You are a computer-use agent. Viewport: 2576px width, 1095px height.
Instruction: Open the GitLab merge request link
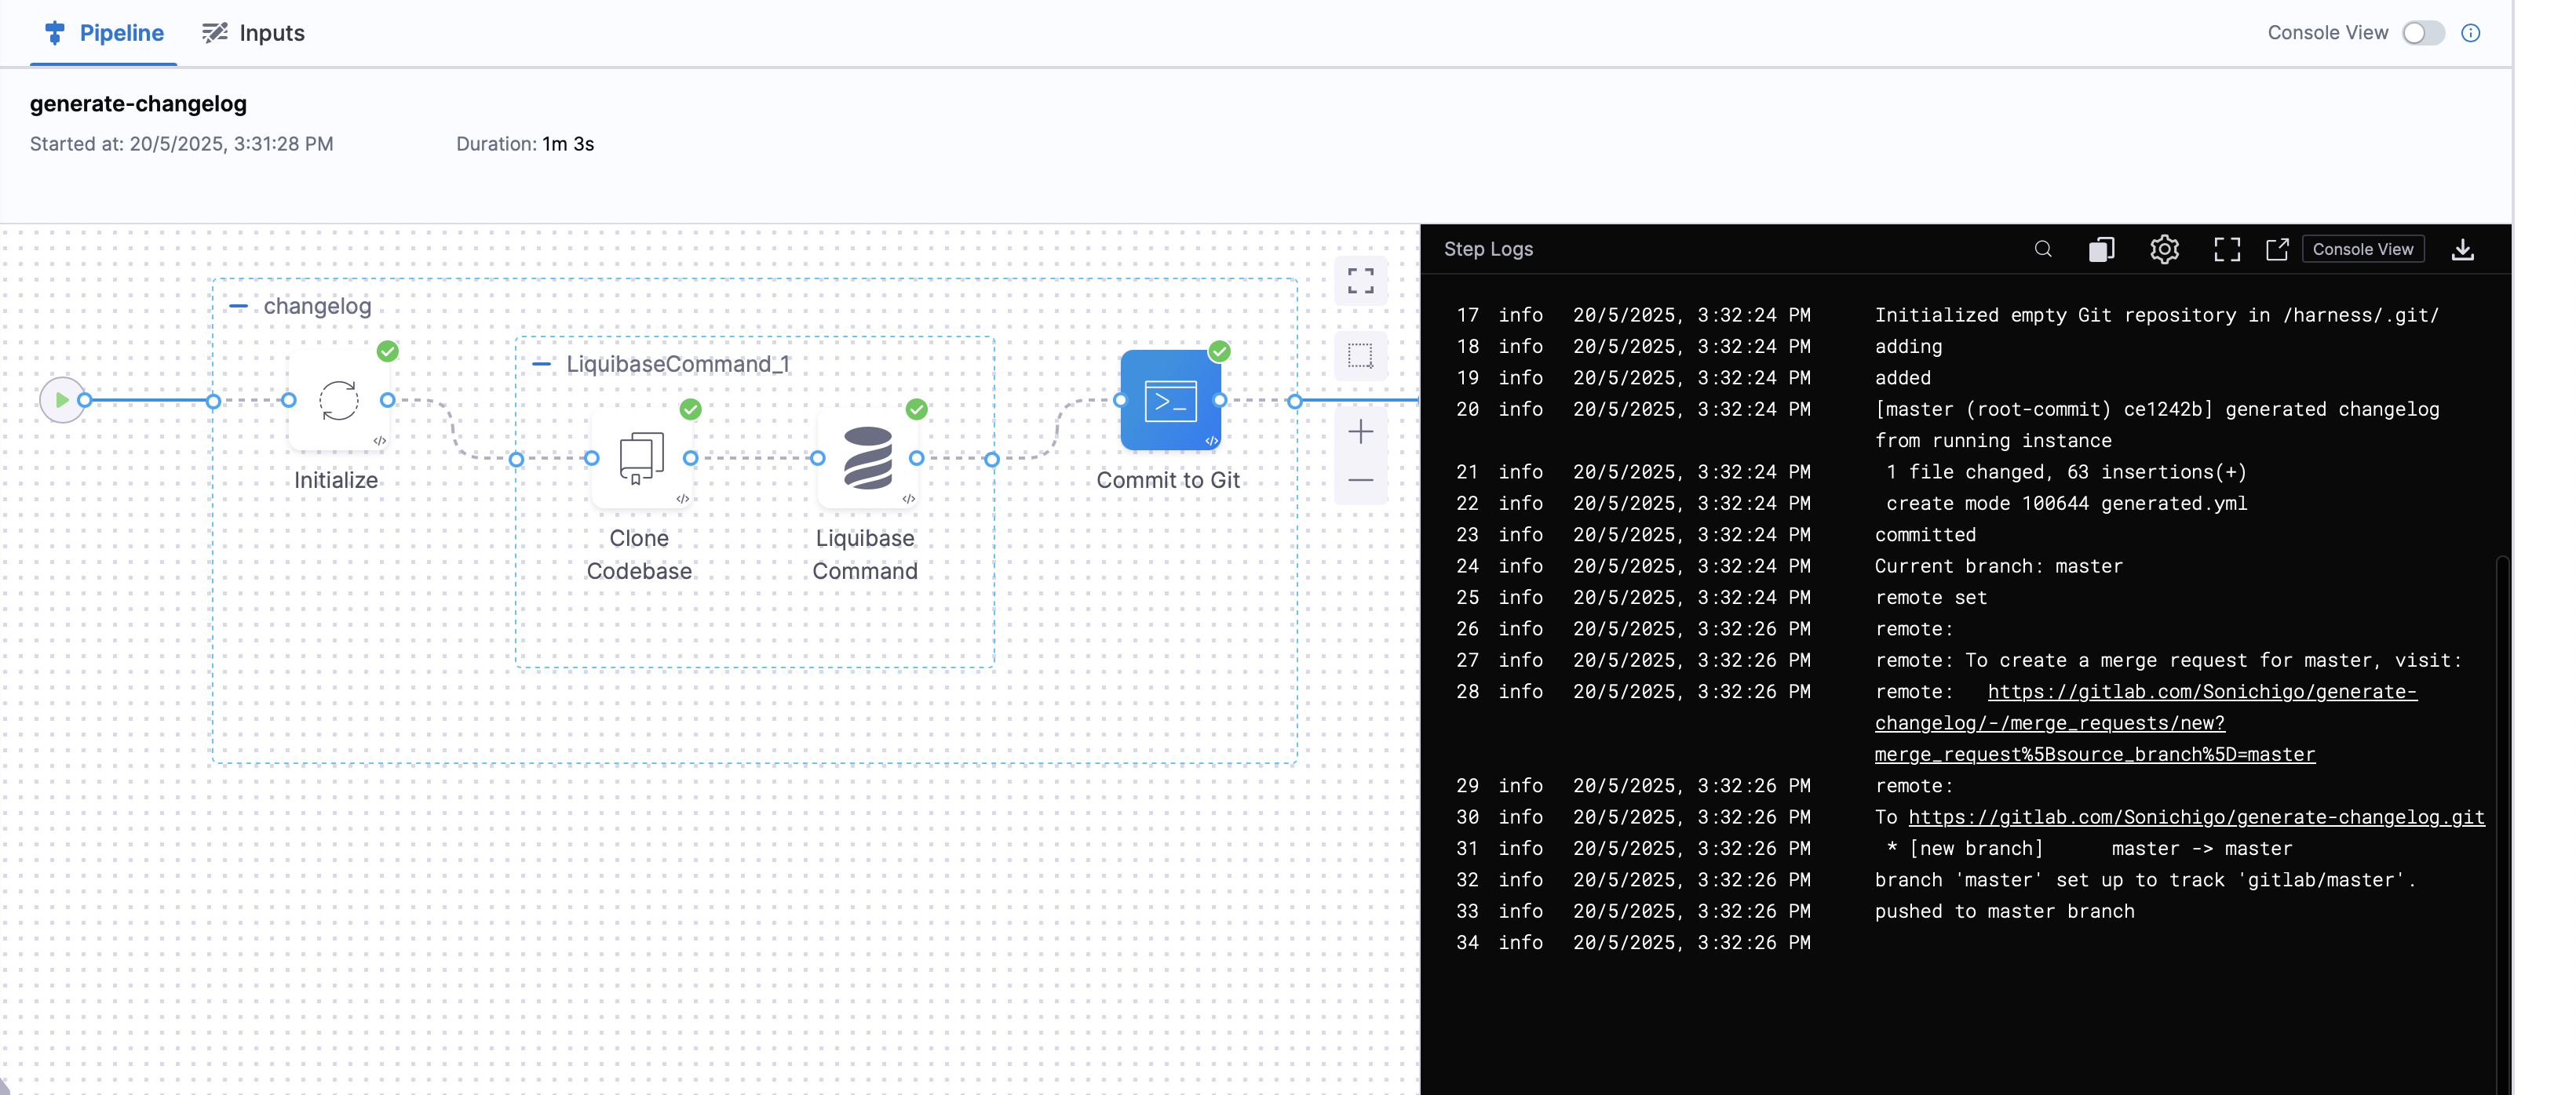(x=2201, y=691)
